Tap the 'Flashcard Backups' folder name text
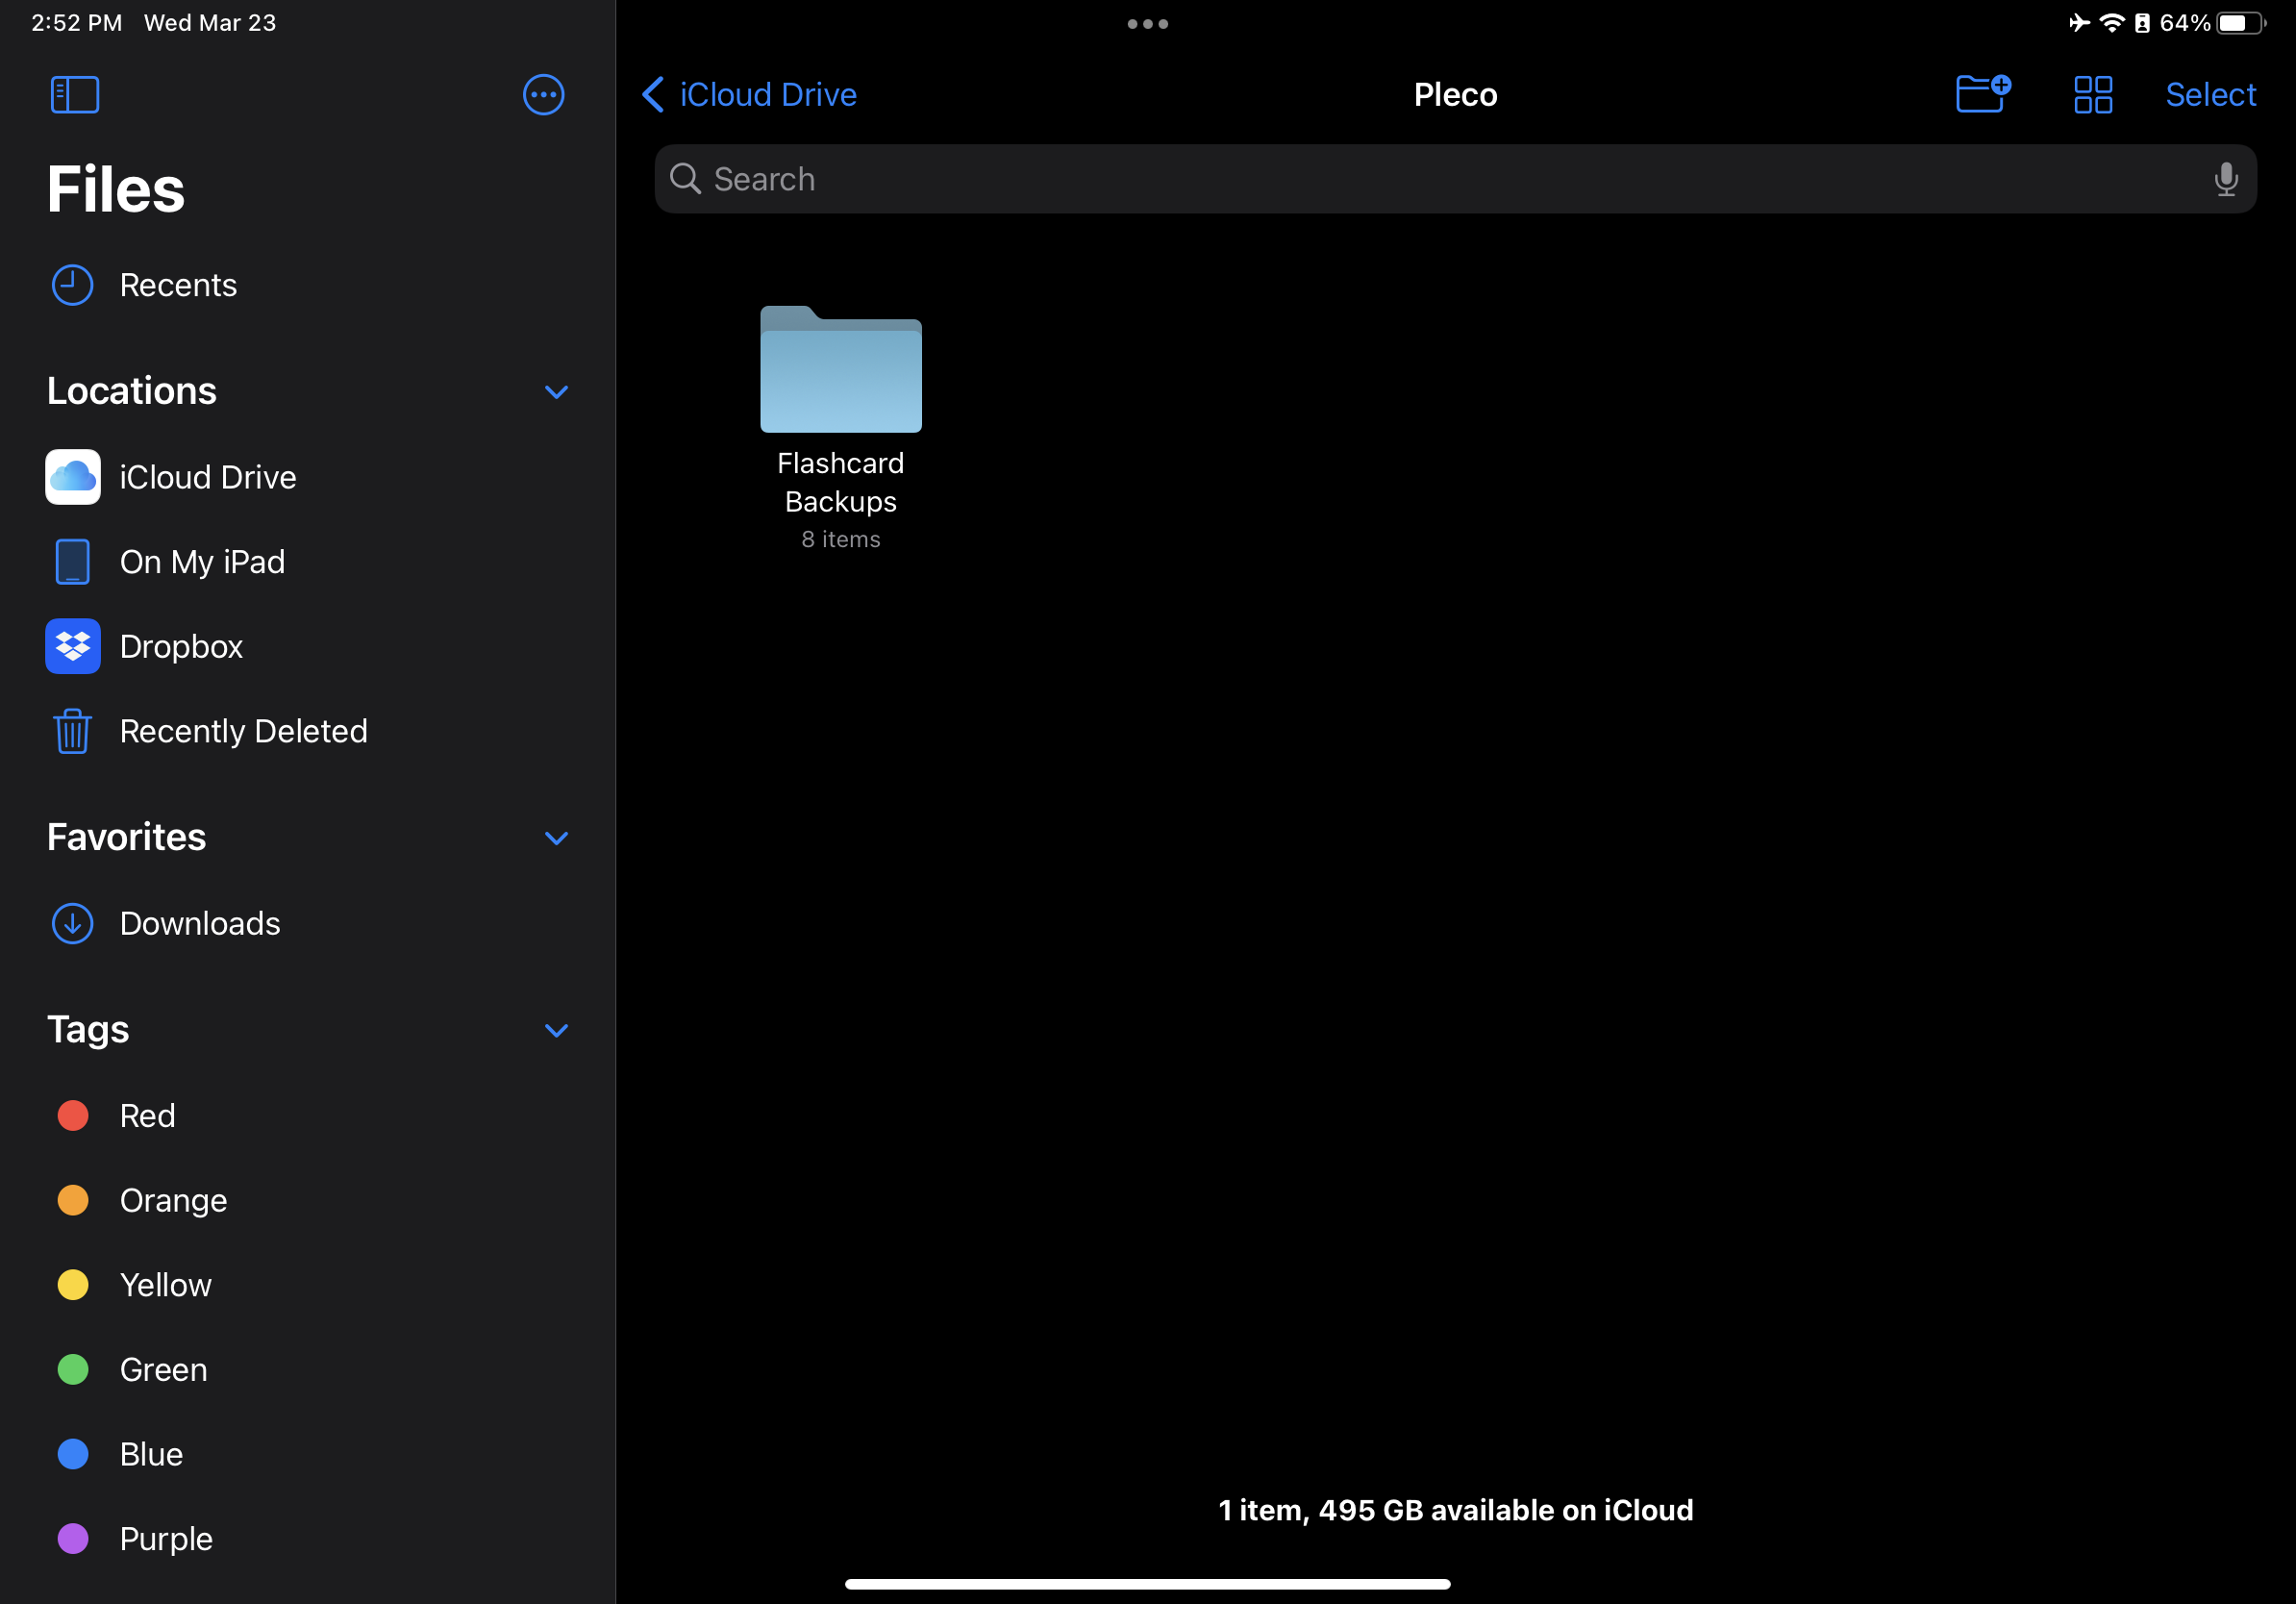Viewport: 2296px width, 1604px height. click(841, 482)
